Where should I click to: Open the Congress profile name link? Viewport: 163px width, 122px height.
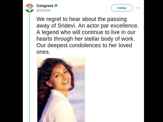[45, 5]
